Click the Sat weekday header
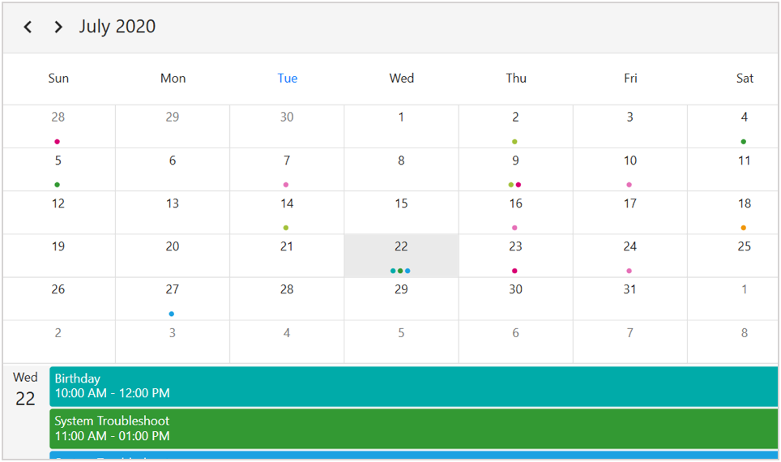Screen dimensions: 781x462 click(745, 79)
